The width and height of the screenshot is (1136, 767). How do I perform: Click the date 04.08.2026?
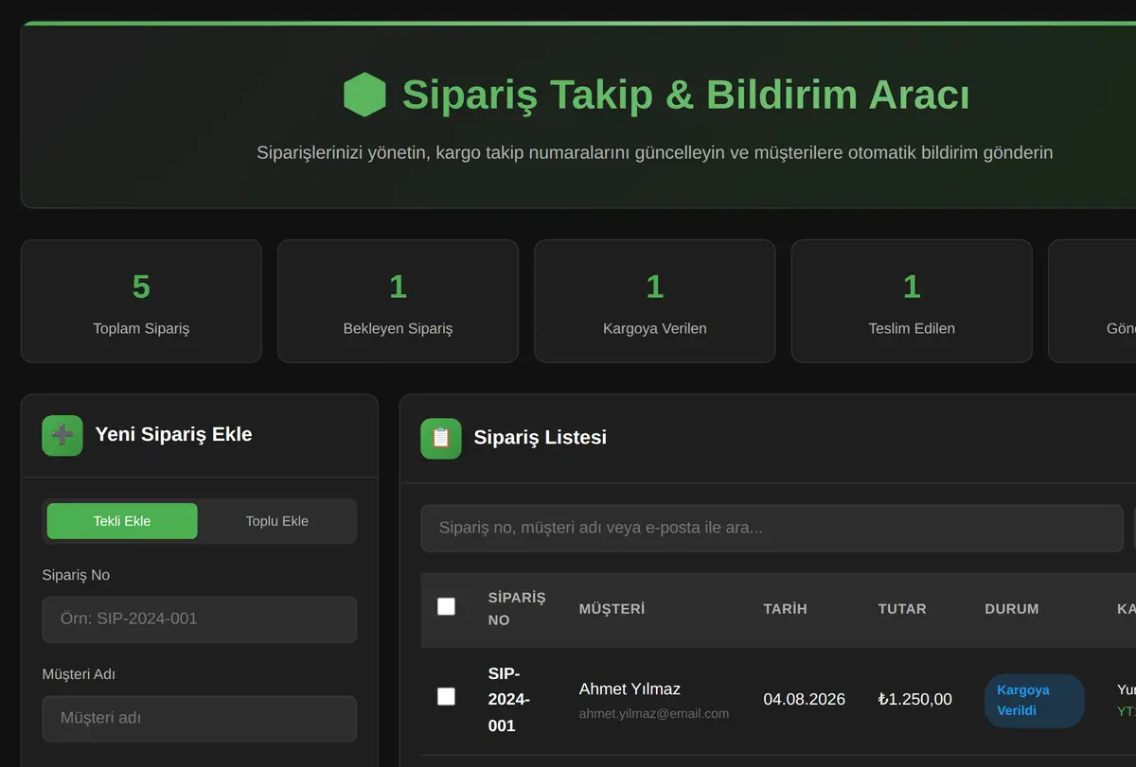[804, 700]
